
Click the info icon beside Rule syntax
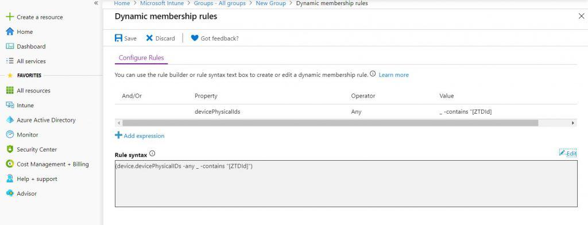tap(152, 153)
